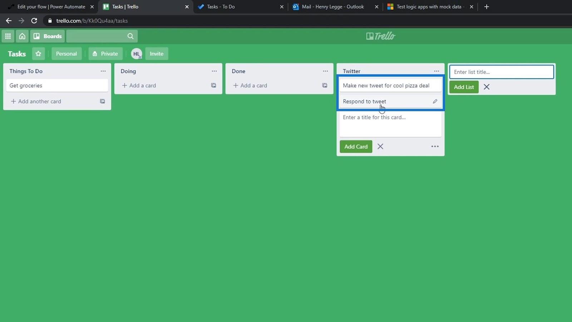Go forward in browser history
This screenshot has width=572, height=322.
[21, 21]
